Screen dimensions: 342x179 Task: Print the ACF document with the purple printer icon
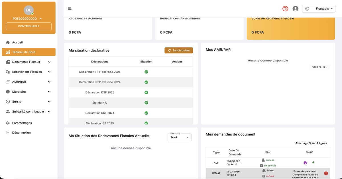pos(305,163)
